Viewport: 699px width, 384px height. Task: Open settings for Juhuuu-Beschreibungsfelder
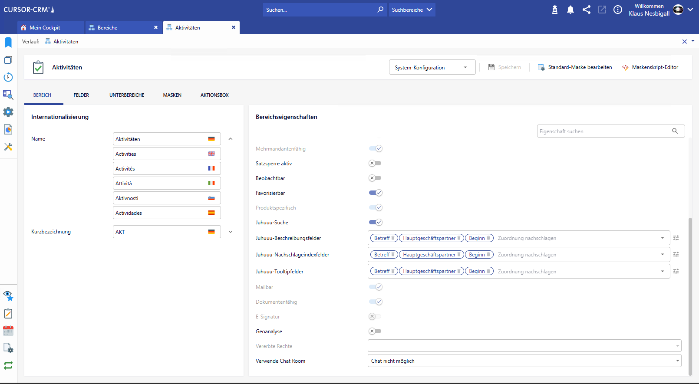tap(676, 238)
